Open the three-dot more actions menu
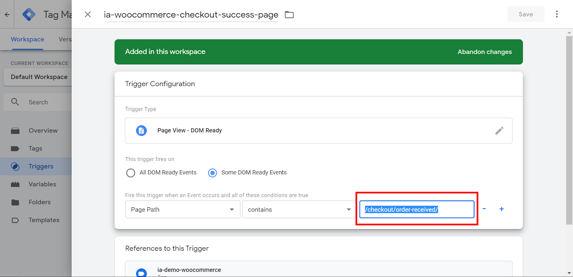This screenshot has width=573, height=277. pyautogui.click(x=557, y=14)
